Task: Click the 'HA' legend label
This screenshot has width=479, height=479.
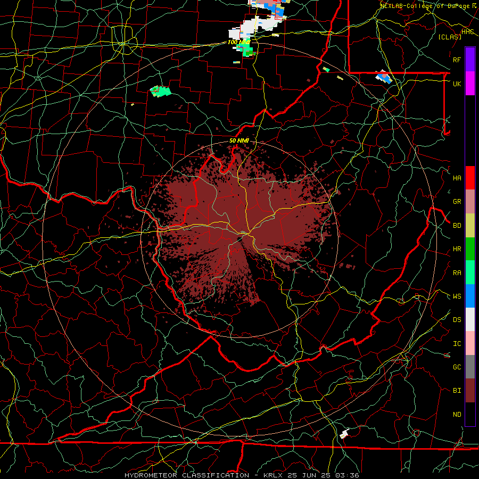Action: click(457, 178)
